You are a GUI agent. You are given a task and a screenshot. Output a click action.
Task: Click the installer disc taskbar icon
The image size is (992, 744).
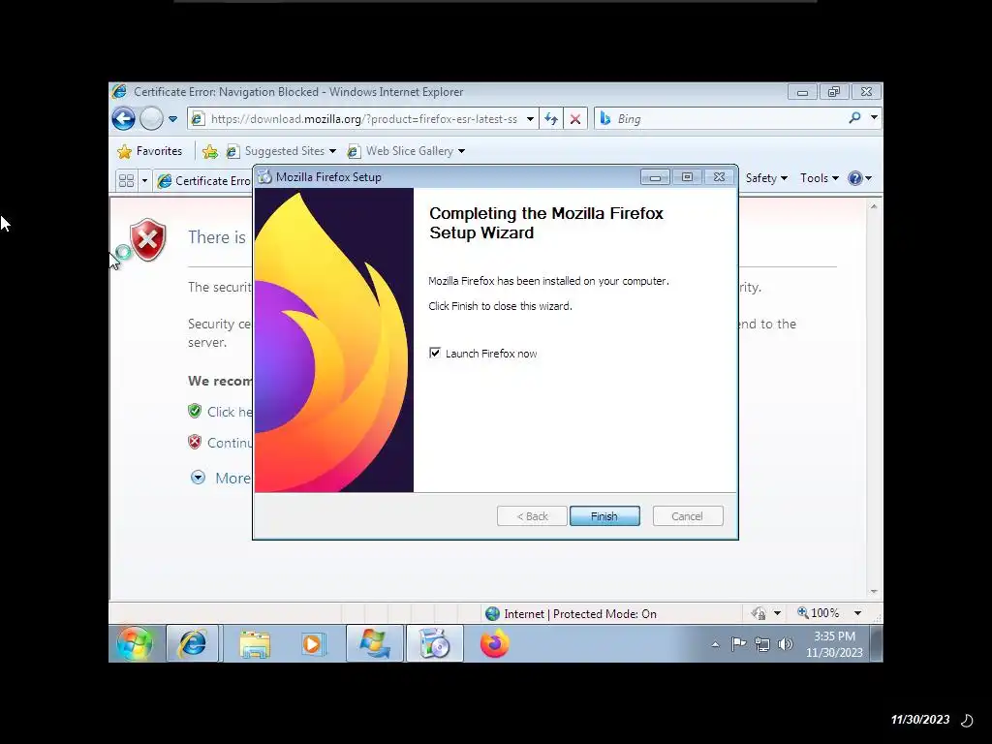435,644
